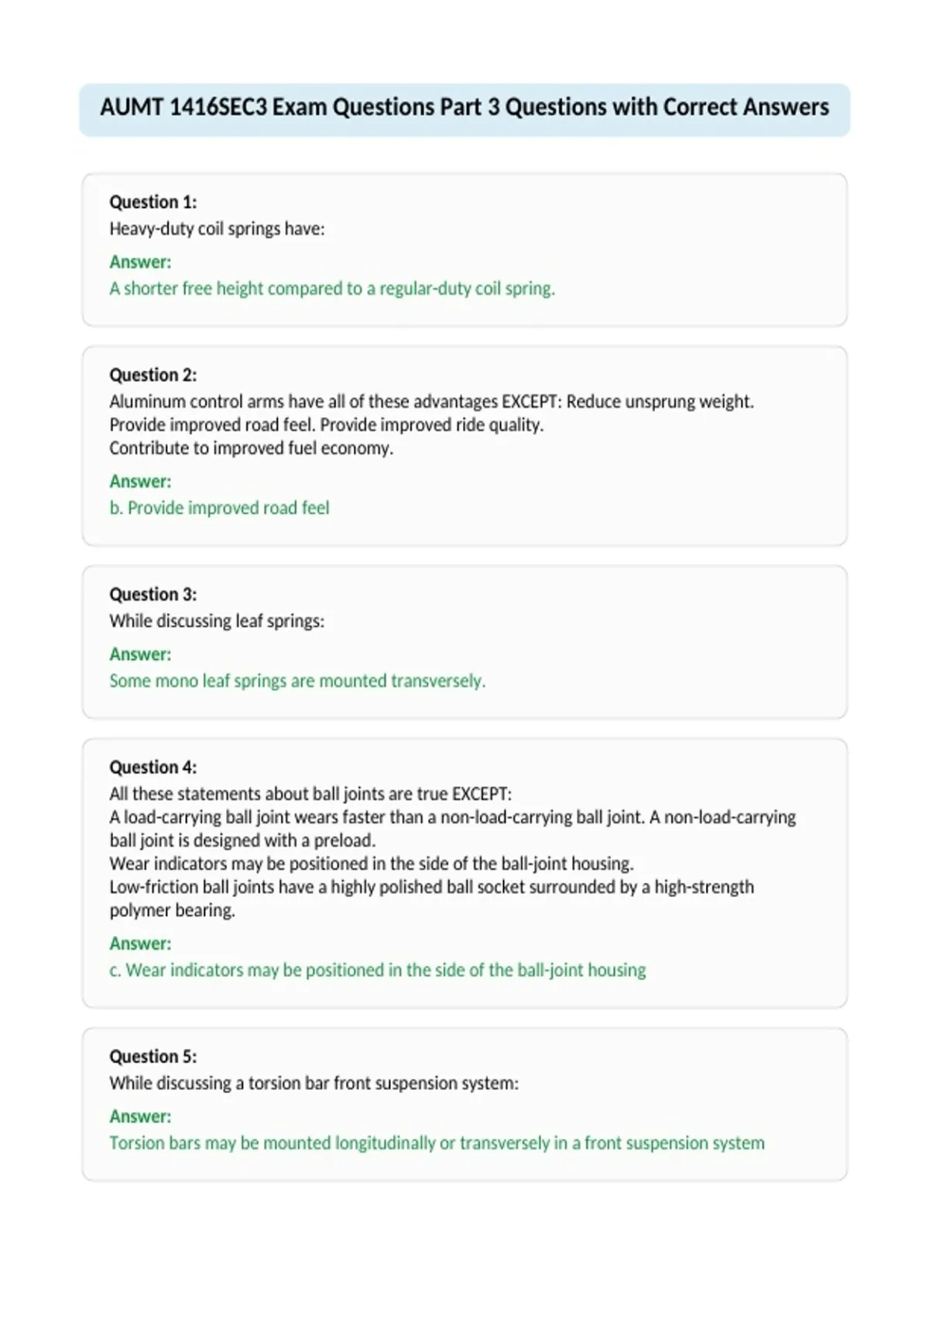Click the torsion bar front suspension question
The height and width of the screenshot is (1317, 929).
(x=314, y=1084)
